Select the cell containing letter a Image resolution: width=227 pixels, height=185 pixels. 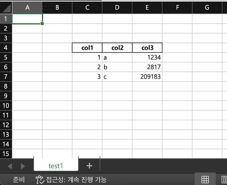pos(117,57)
